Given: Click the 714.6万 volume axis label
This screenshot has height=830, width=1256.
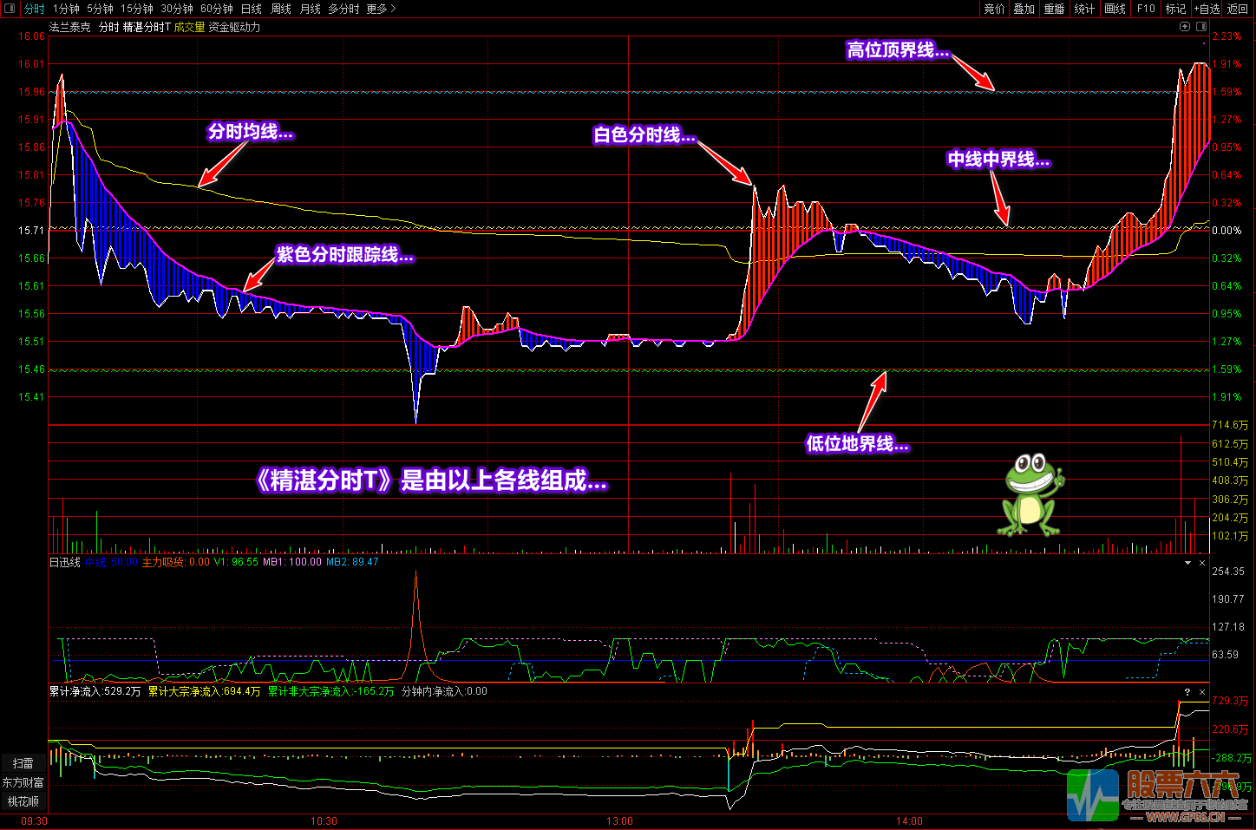Looking at the screenshot, I should tap(1230, 425).
